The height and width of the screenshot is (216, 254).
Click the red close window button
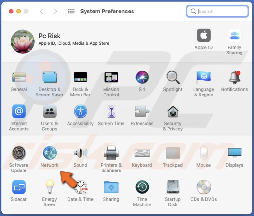tap(11, 11)
